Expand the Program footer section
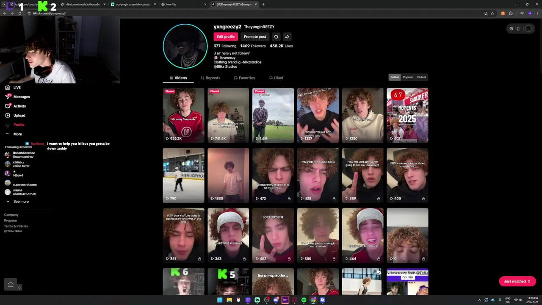542x305 pixels. pyautogui.click(x=11, y=220)
